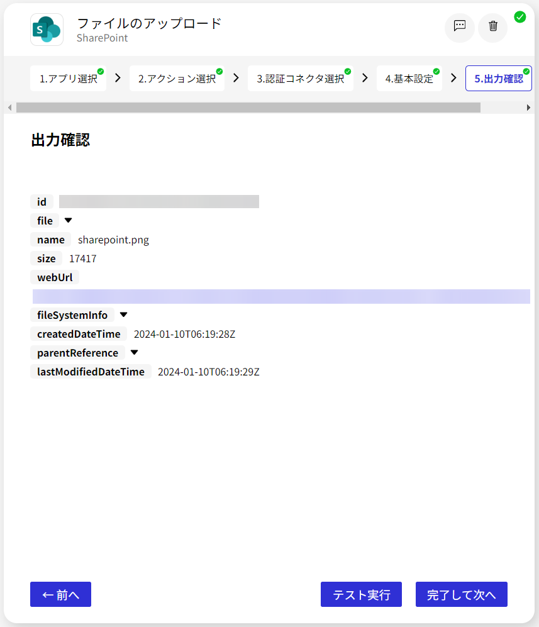Screen dimensions: 539x627
Task: Click the createdDateTime label
Action: (79, 333)
